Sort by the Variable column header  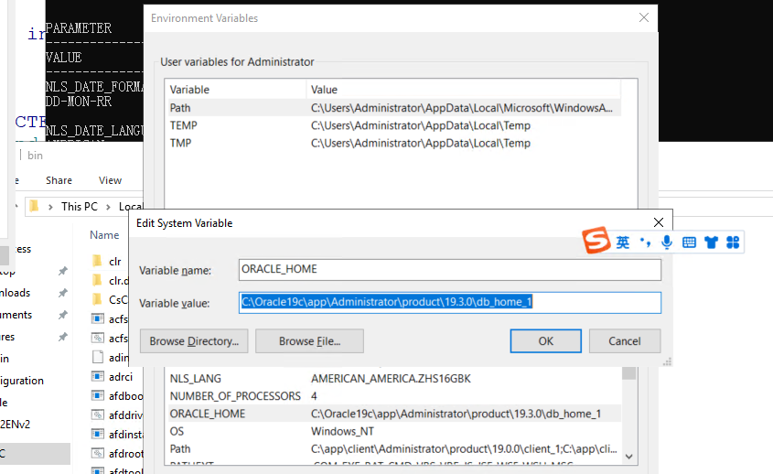pos(235,90)
